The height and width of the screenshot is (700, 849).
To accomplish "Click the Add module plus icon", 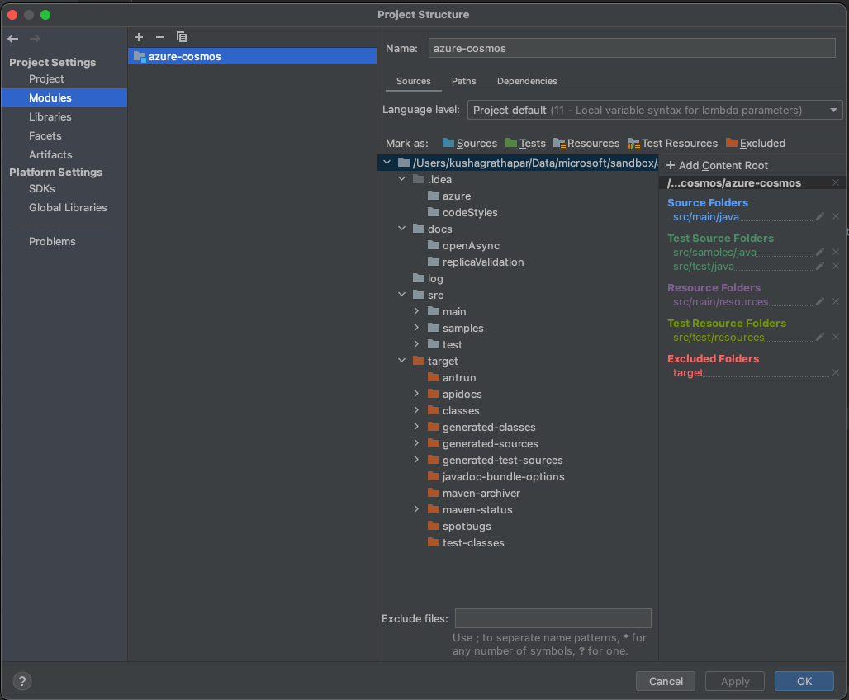I will (139, 37).
